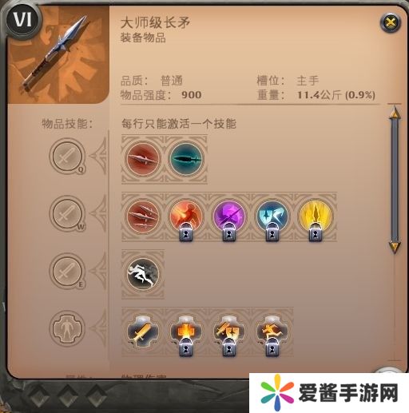Viewport: 409px width, 413px height.
Task: Click the spear item thumbnail image
Action: coord(58,54)
